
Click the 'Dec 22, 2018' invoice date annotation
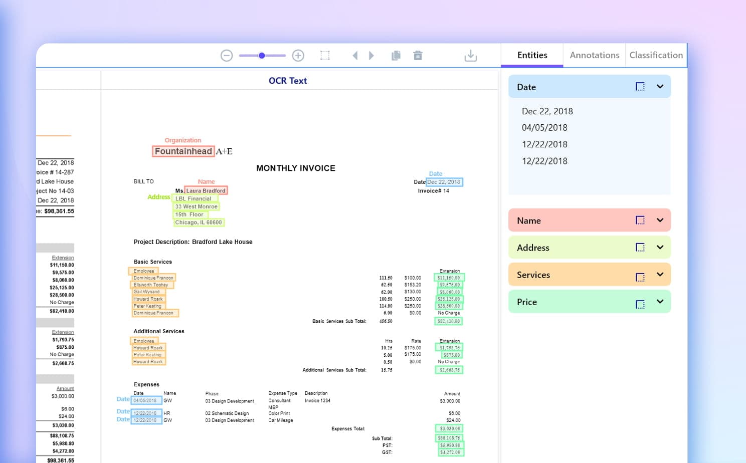(444, 182)
